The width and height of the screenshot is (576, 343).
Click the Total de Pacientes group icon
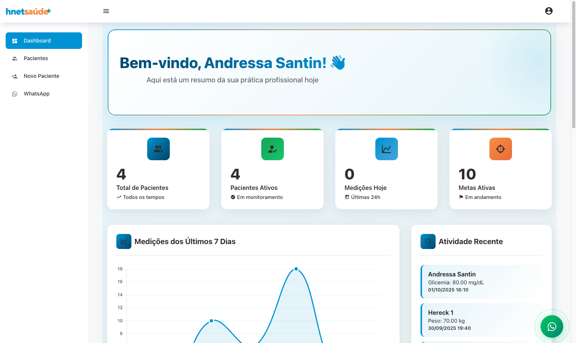pyautogui.click(x=158, y=149)
